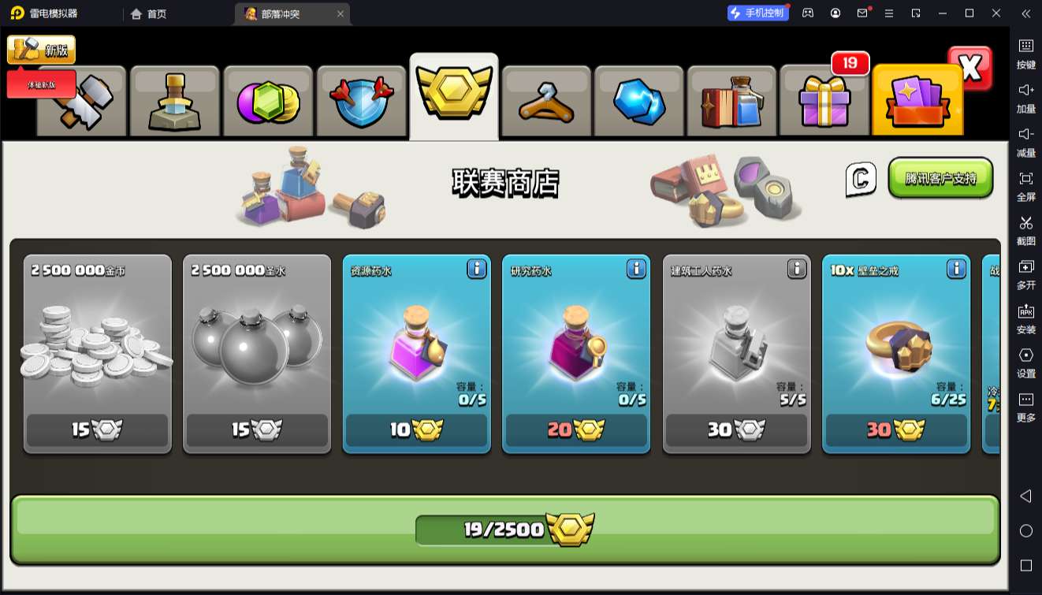1042x595 pixels.
Task: Select the green gem and coins tab
Action: [268, 101]
